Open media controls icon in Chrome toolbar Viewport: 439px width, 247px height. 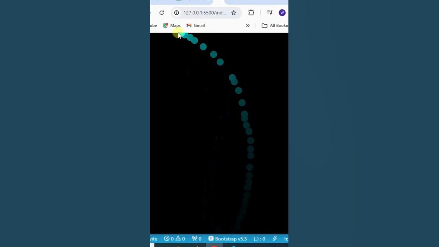270,13
